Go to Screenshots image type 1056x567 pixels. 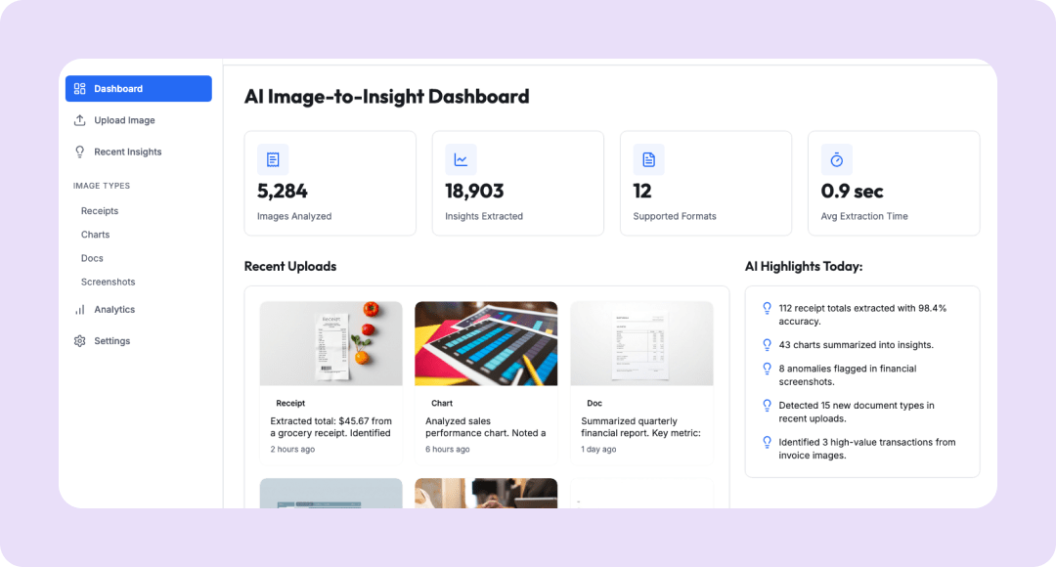point(109,282)
